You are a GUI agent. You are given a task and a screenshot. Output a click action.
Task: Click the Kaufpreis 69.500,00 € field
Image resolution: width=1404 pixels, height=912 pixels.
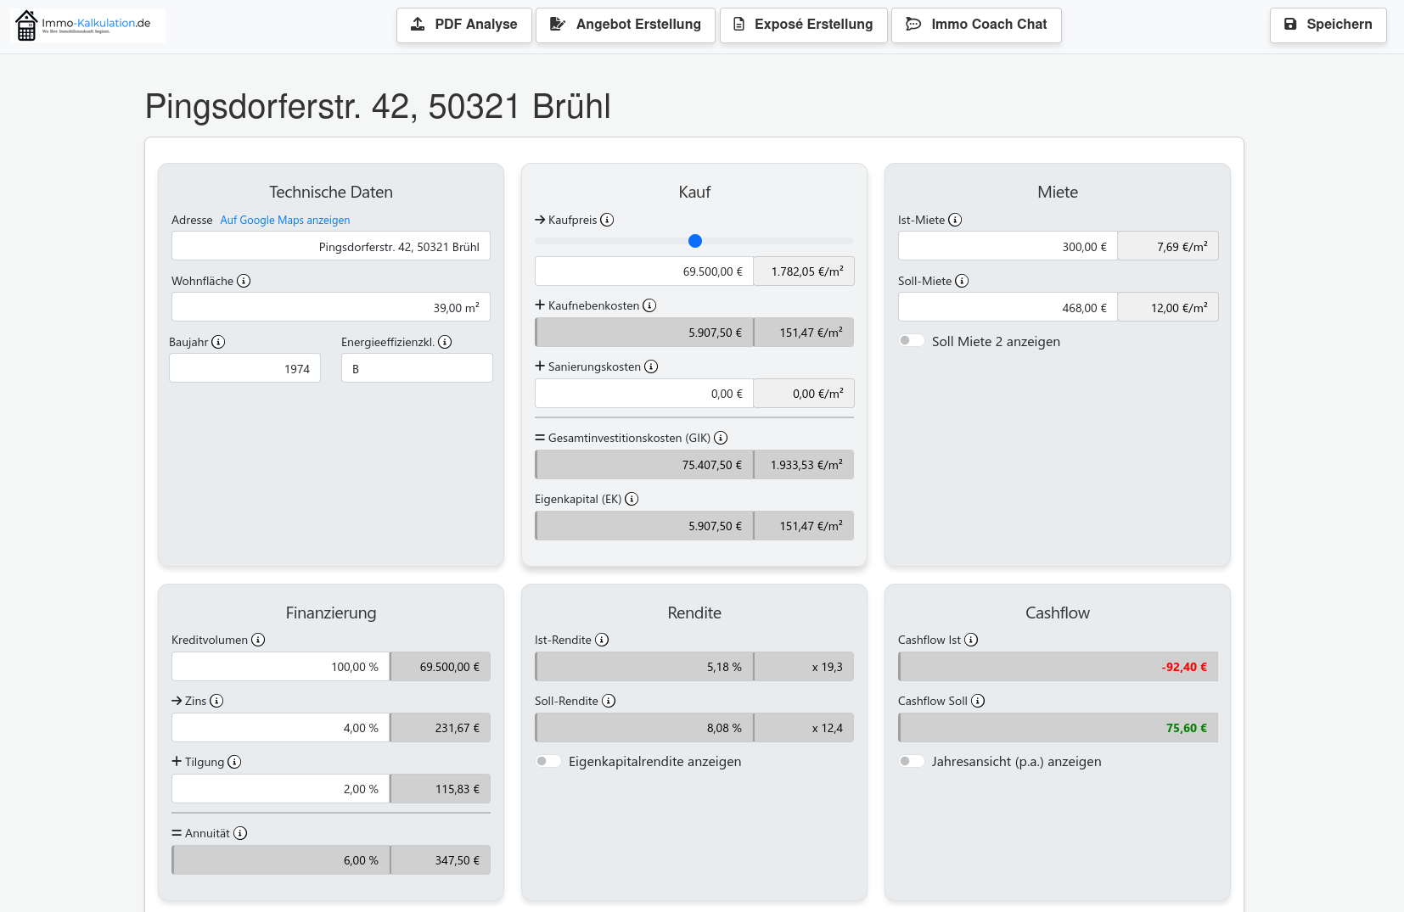[644, 271]
